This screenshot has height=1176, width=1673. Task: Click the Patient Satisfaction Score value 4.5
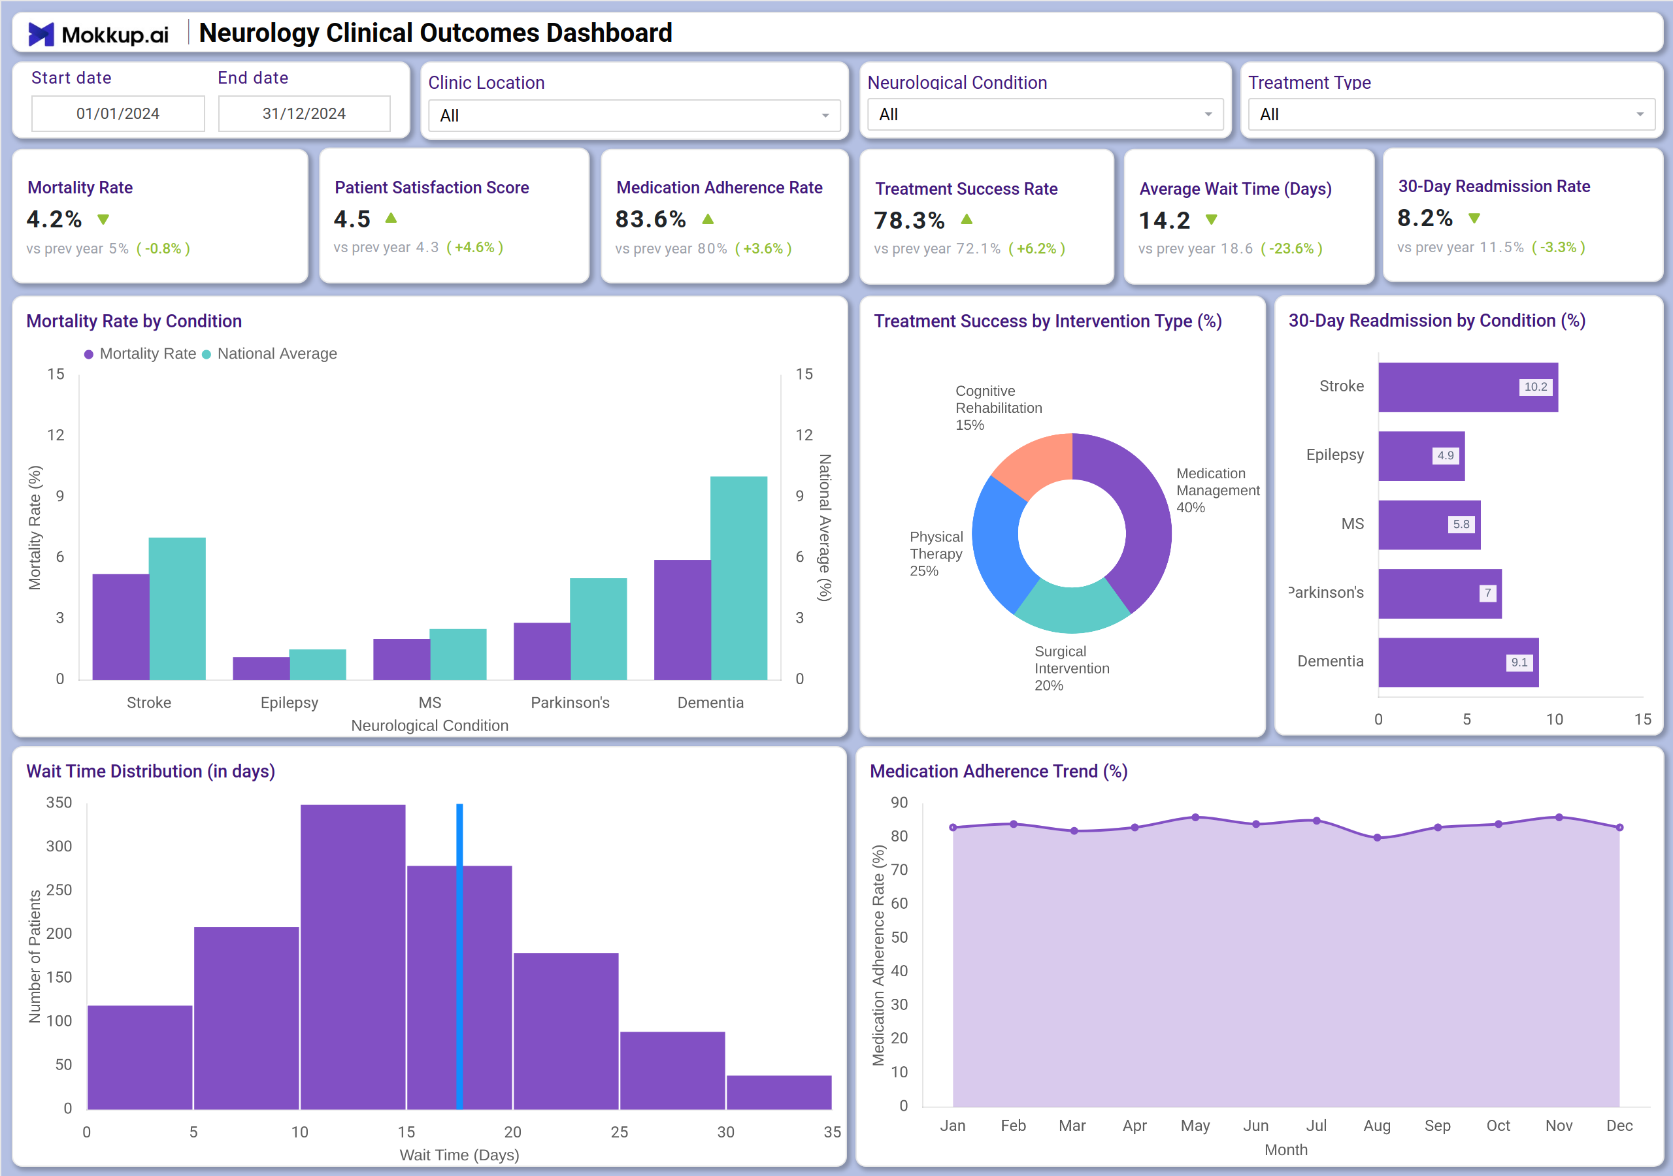(352, 219)
